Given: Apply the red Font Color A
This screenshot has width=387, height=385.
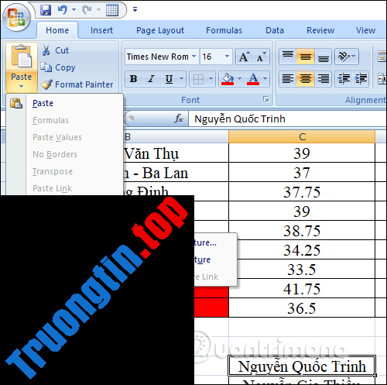Looking at the screenshot, I should 253,79.
